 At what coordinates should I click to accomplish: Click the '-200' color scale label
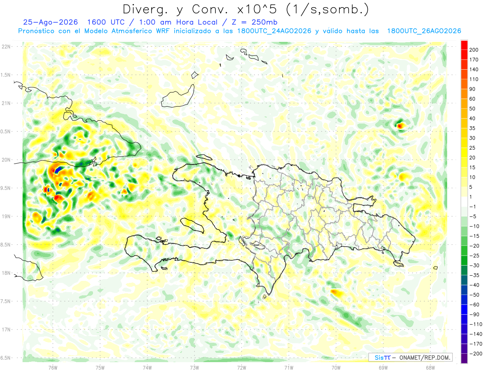(477, 354)
